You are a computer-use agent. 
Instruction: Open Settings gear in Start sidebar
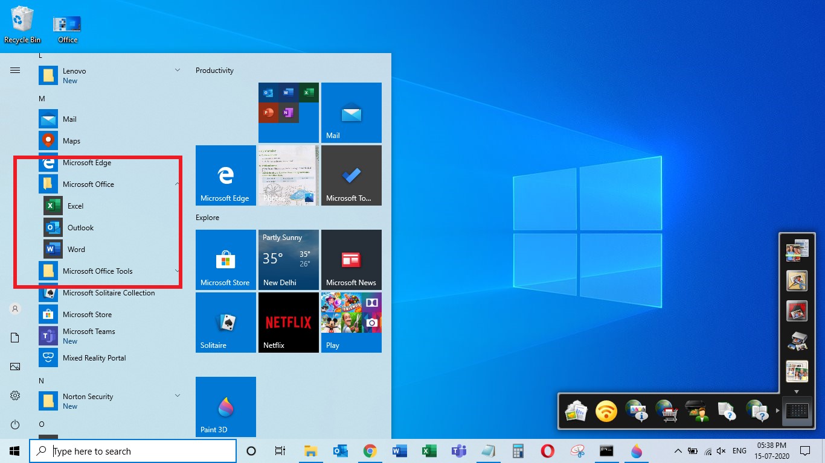click(15, 396)
